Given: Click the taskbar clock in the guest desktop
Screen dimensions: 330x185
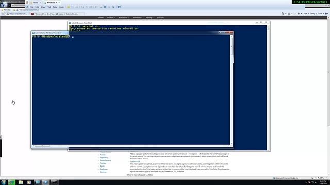Looking at the screenshot, I should coord(323,182).
